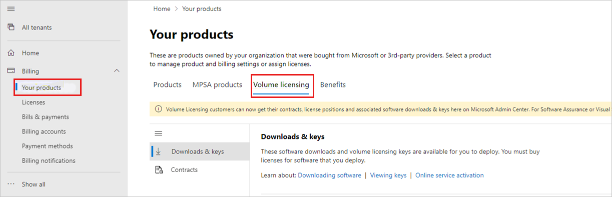Click the Contracts document icon
The height and width of the screenshot is (197, 612).
(x=159, y=169)
